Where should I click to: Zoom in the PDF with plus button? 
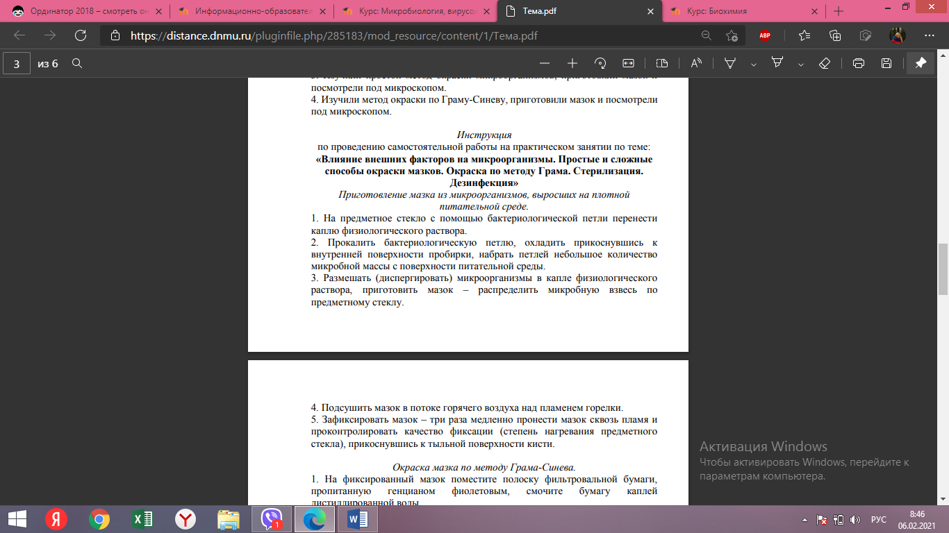[x=572, y=63]
